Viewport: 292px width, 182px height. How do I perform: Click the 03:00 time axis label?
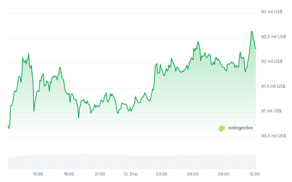pos(162,174)
